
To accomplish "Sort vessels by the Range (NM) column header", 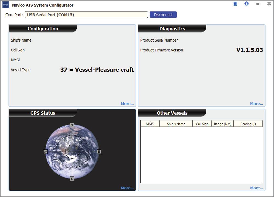I will (x=222, y=124).
